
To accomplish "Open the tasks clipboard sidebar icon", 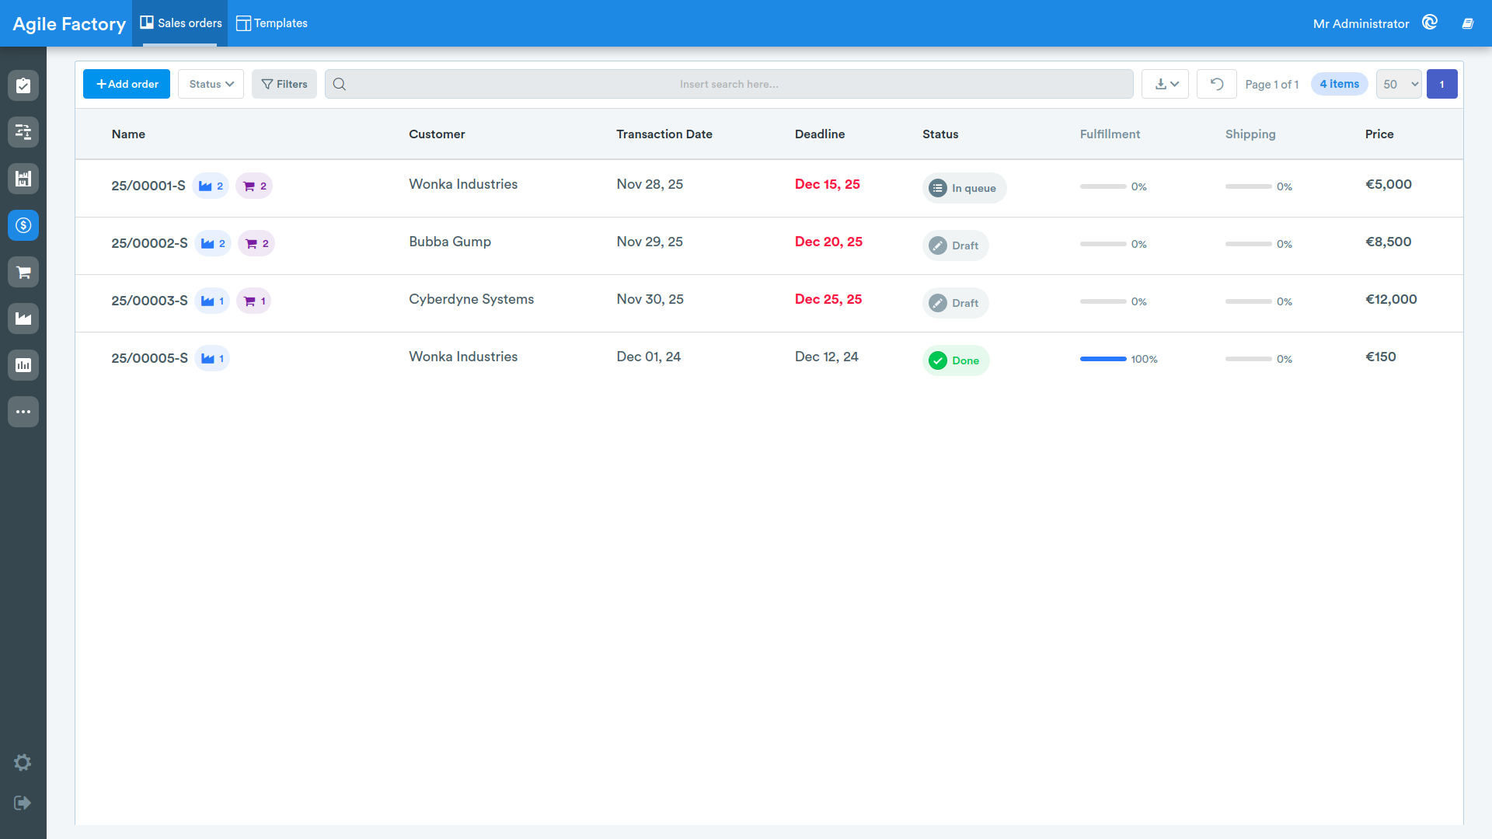I will coord(23,85).
